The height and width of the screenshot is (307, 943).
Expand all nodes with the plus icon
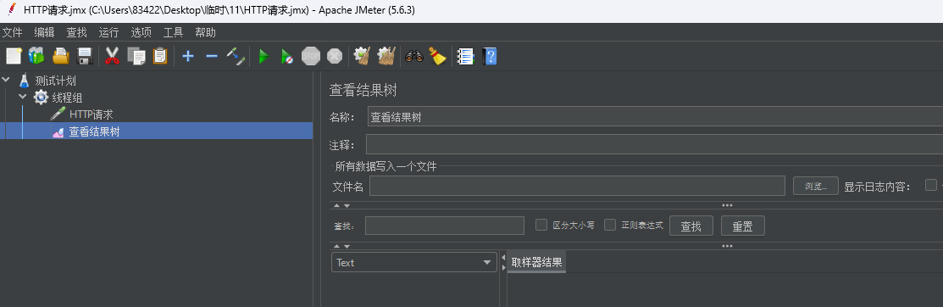click(x=188, y=57)
